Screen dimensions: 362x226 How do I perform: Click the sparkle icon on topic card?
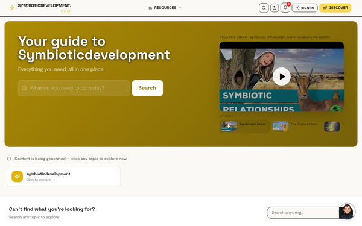click(17, 177)
